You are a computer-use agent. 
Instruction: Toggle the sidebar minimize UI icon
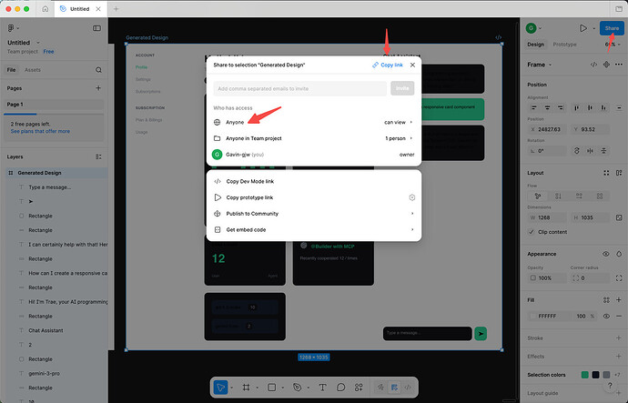[x=98, y=29]
